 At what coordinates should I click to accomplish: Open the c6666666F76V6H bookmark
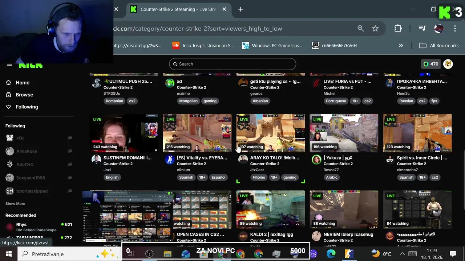coord(334,45)
